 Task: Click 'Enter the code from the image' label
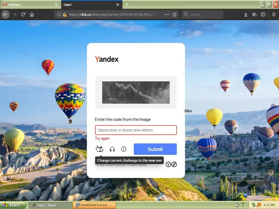pyautogui.click(x=123, y=119)
